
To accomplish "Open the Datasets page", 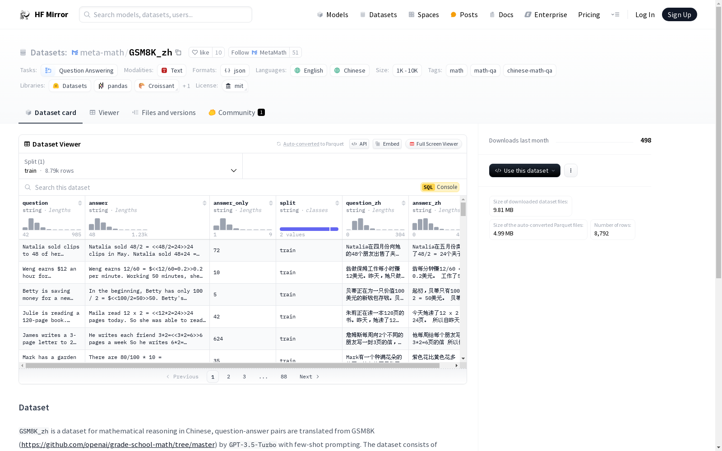I will tap(378, 14).
